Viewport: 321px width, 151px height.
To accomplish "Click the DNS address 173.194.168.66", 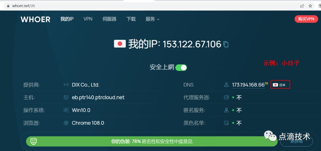I will click(x=248, y=85).
